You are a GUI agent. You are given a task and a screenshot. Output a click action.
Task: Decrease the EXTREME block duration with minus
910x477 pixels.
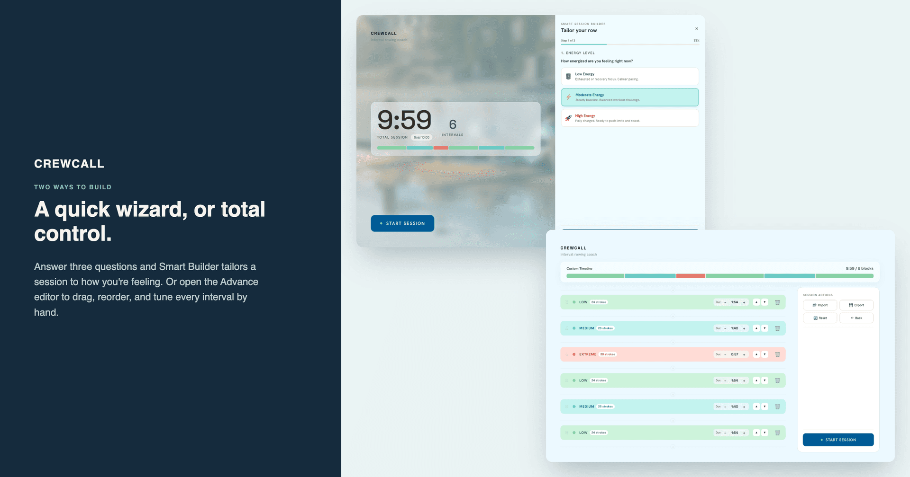725,354
